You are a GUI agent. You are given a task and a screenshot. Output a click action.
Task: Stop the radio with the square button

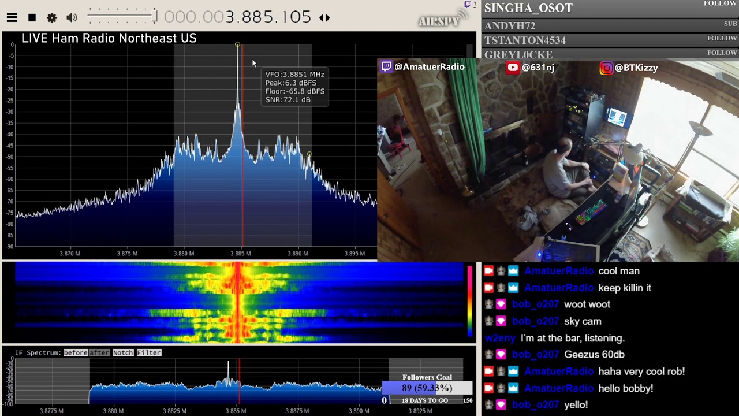coord(32,18)
